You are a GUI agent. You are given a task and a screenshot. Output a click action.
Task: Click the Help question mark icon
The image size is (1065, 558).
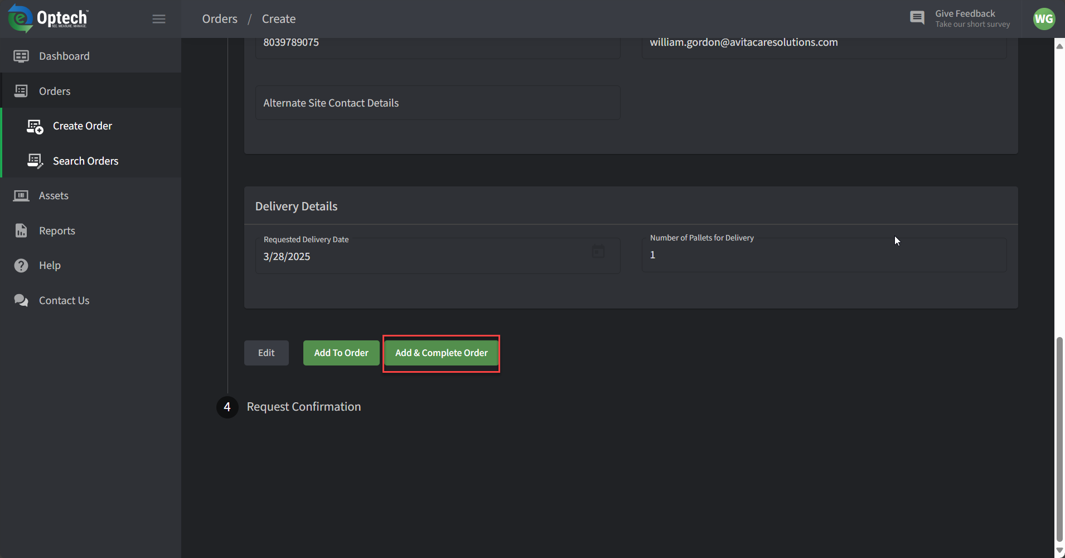21,266
